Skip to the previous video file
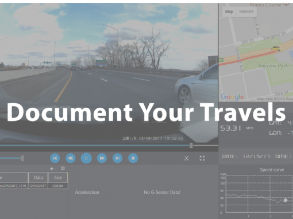The width and height of the screenshot is (293, 219). pos(55,158)
